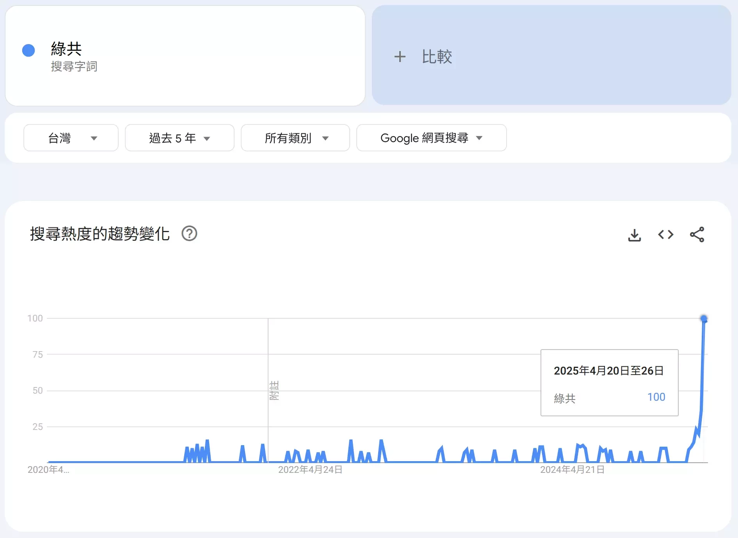The width and height of the screenshot is (738, 538).
Task: Select the peak data point at 100
Action: pyautogui.click(x=704, y=319)
